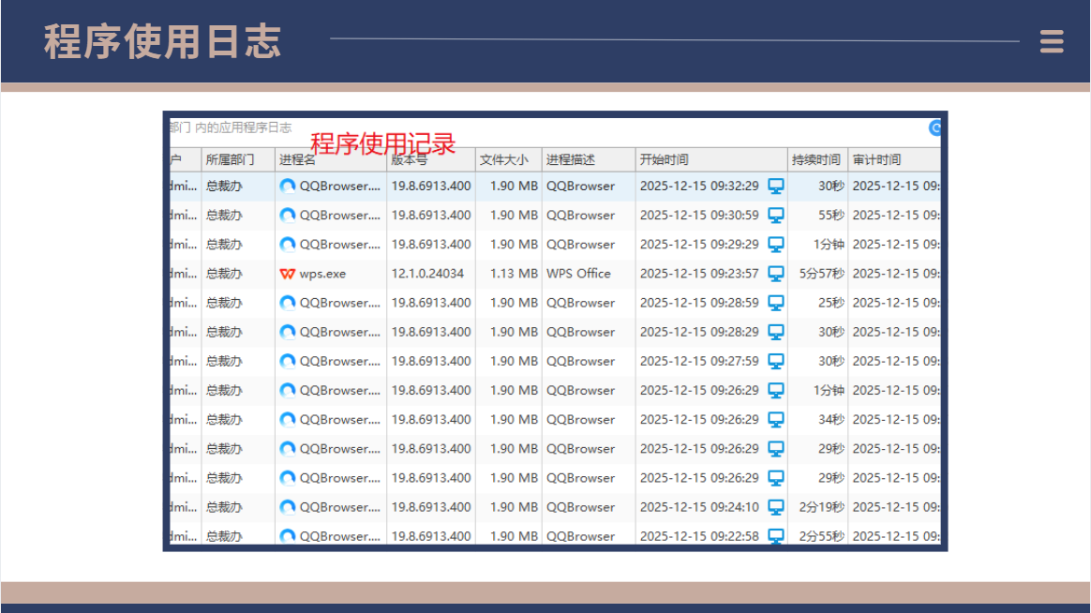Click the wps.exe WPS icon
The image size is (1091, 613).
(288, 274)
